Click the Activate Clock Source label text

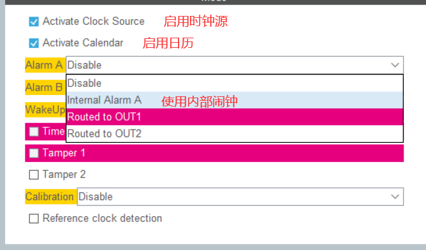pos(94,21)
